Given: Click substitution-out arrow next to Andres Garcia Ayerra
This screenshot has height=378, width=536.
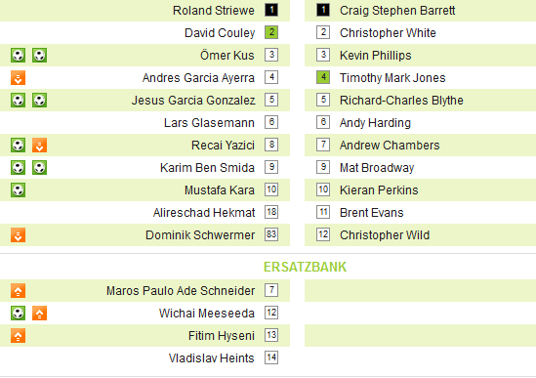Looking at the screenshot, I should (19, 78).
